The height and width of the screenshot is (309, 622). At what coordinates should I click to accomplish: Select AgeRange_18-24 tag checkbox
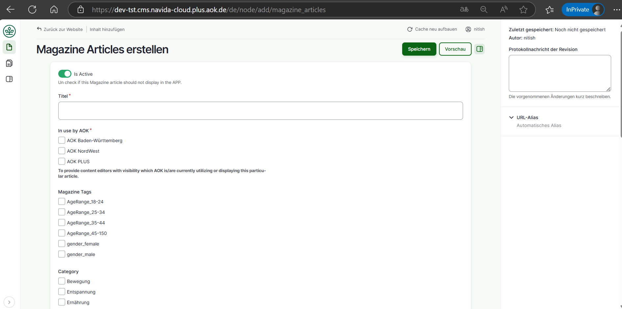(x=62, y=201)
